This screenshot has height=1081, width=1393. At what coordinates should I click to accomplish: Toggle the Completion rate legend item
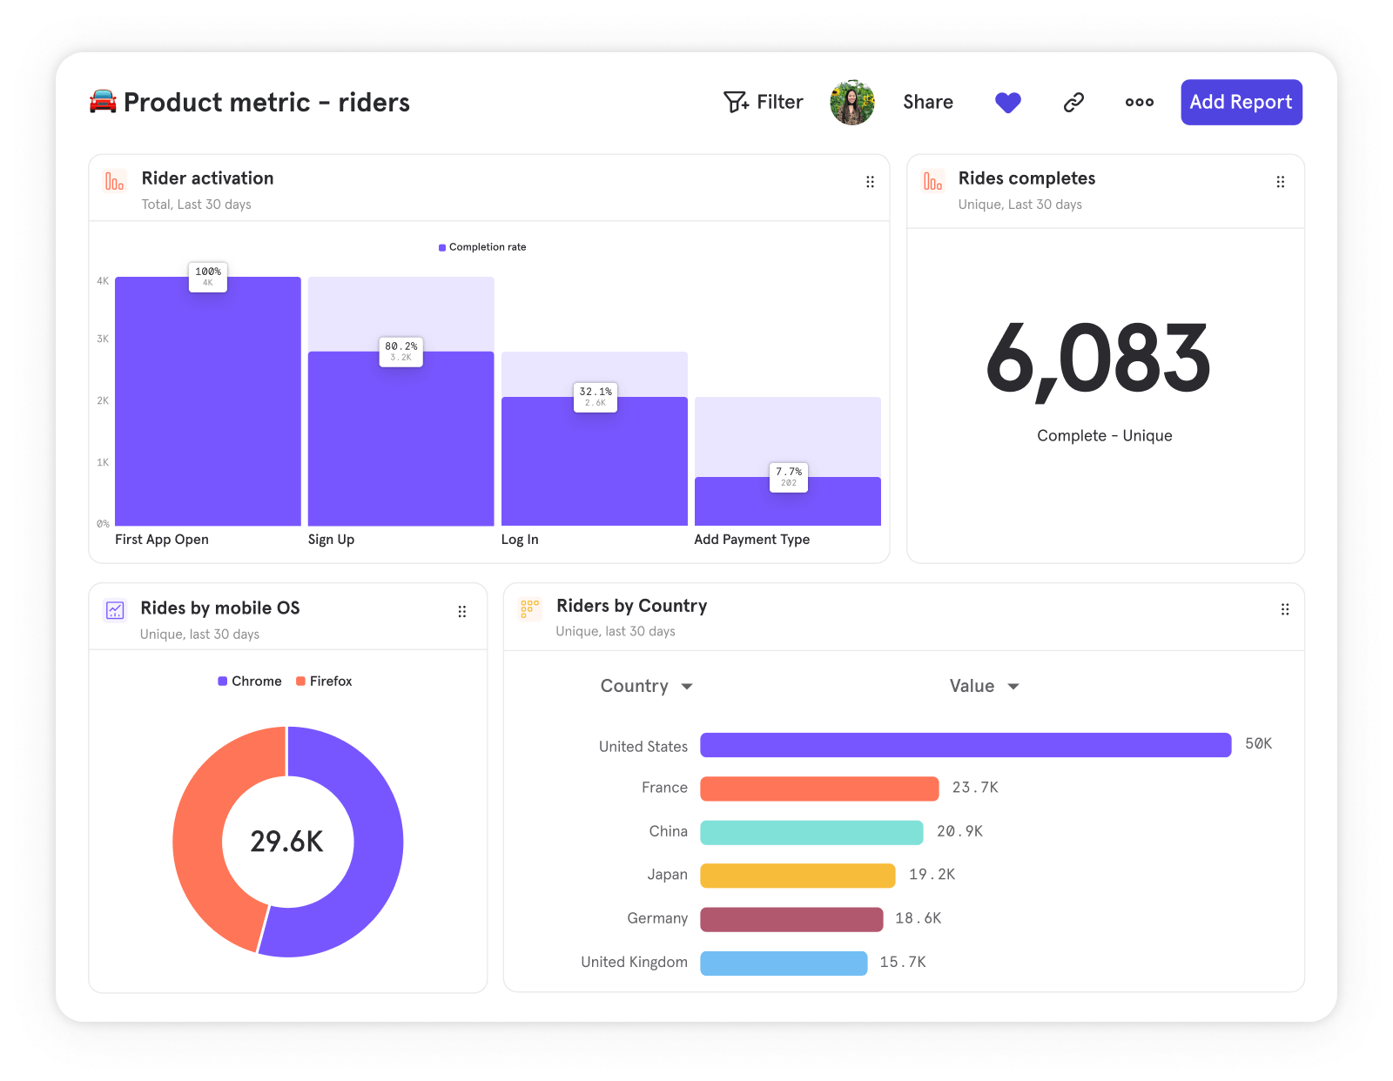[x=481, y=247]
